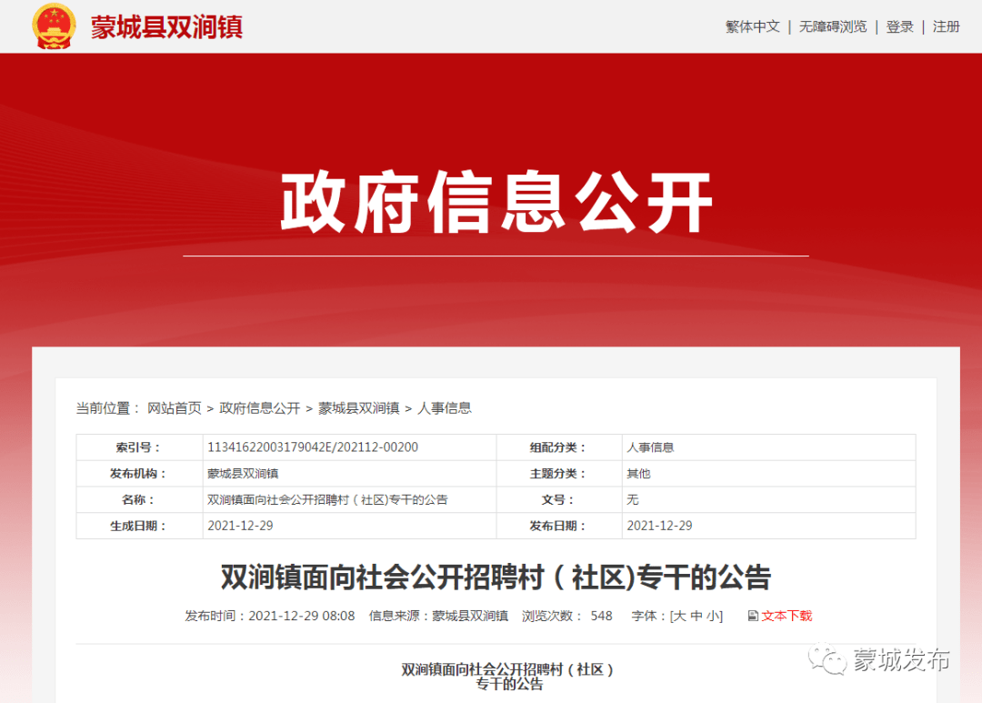Click the 登录 link
The image size is (982, 703).
[x=899, y=26]
